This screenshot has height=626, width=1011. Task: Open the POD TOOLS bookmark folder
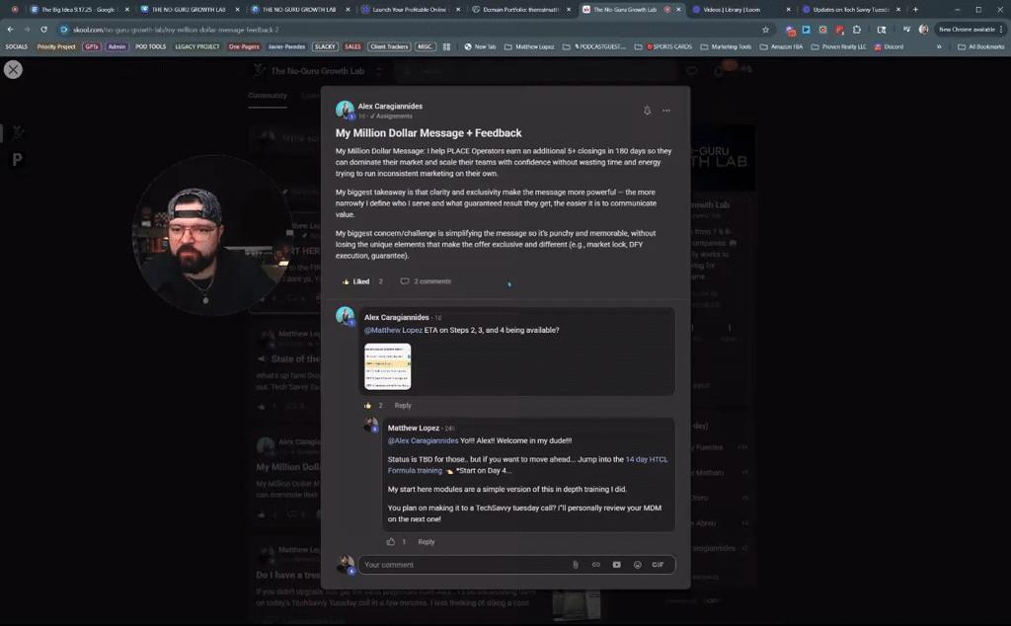[150, 47]
